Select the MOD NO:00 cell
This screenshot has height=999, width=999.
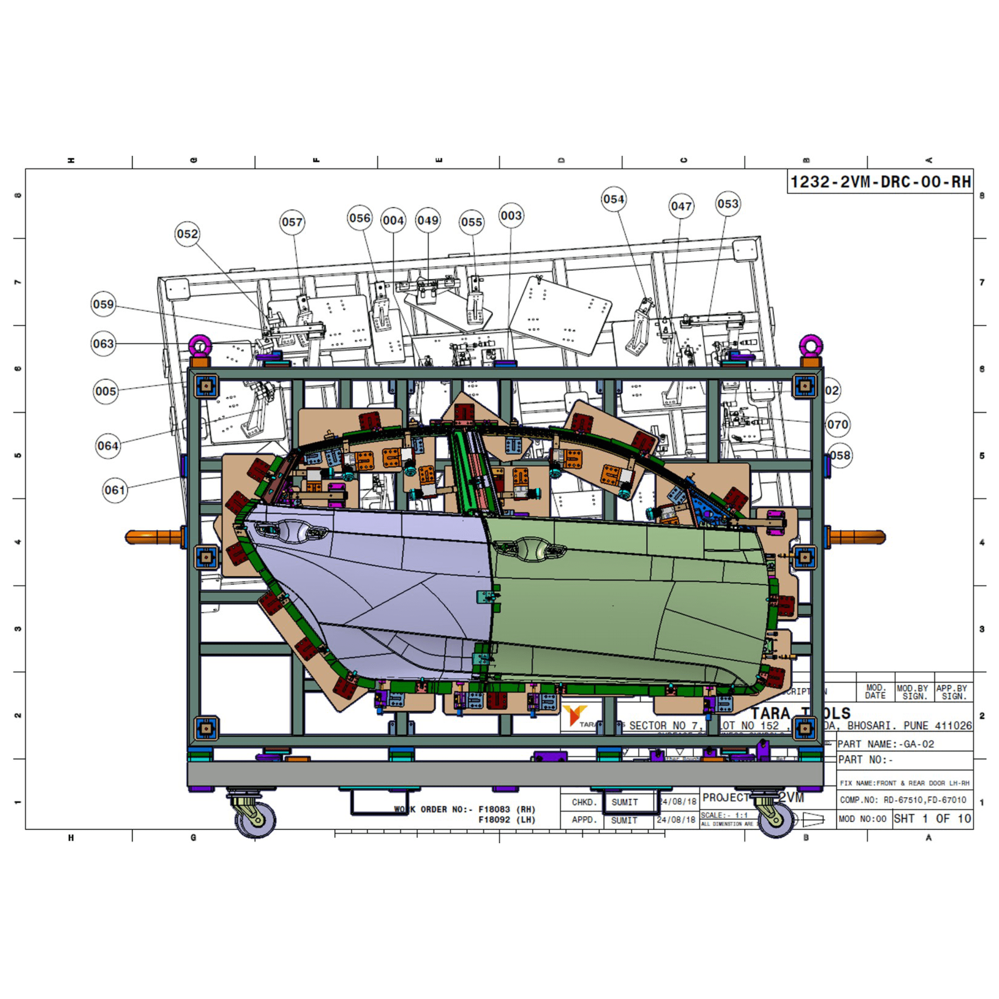click(865, 819)
